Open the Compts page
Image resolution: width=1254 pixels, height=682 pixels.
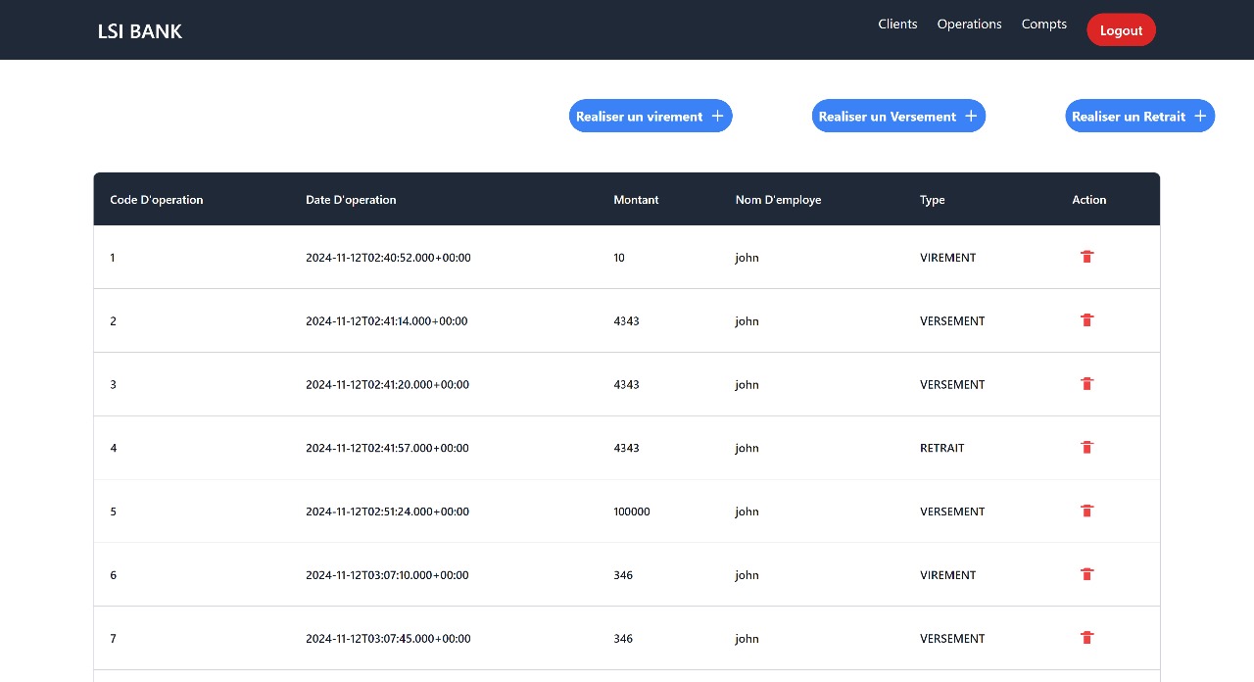pyautogui.click(x=1044, y=24)
